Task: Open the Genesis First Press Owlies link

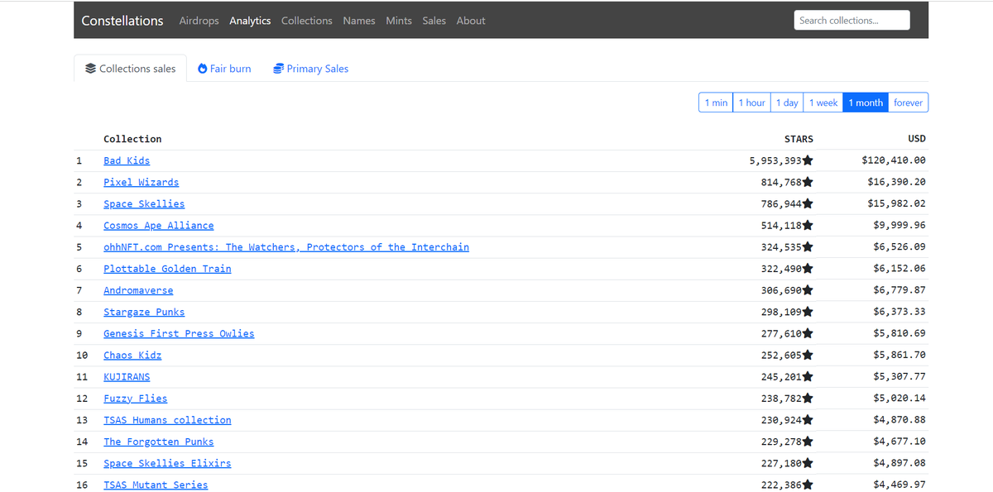Action: click(179, 333)
